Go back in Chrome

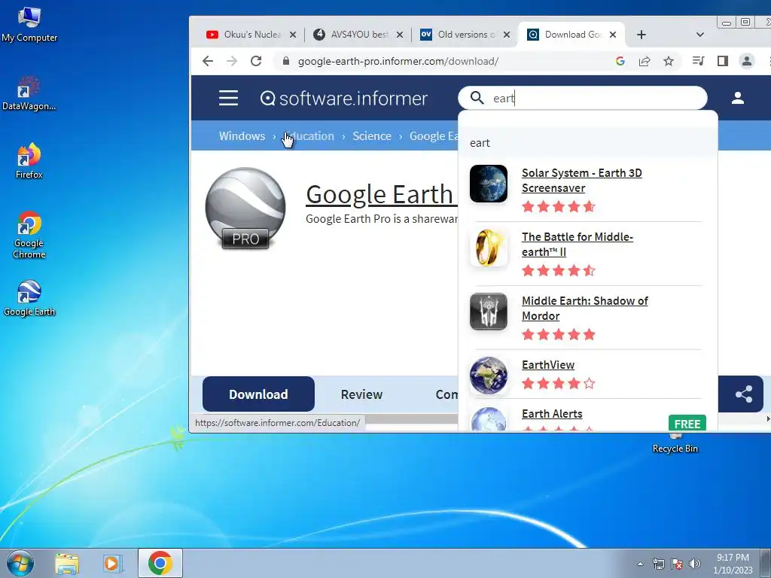(208, 61)
